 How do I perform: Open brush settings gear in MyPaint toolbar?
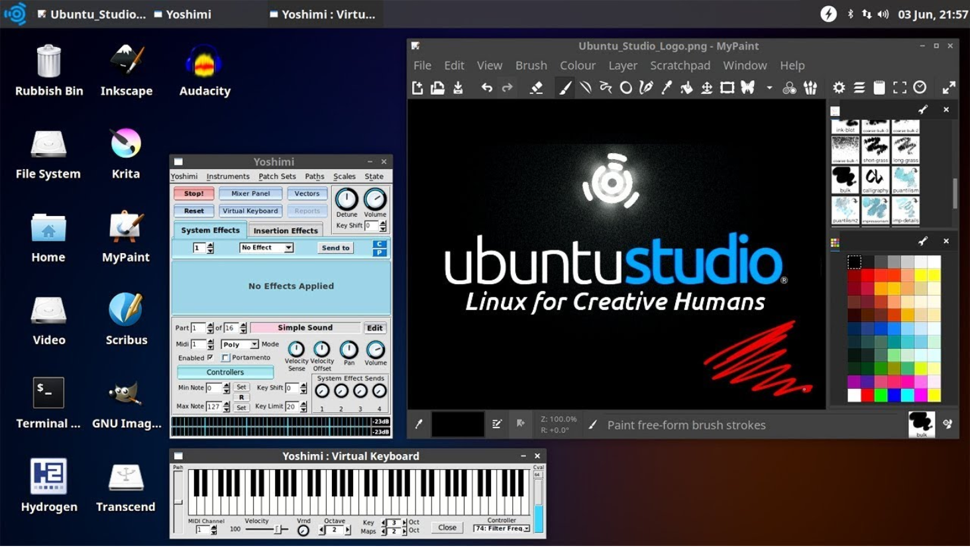[839, 87]
